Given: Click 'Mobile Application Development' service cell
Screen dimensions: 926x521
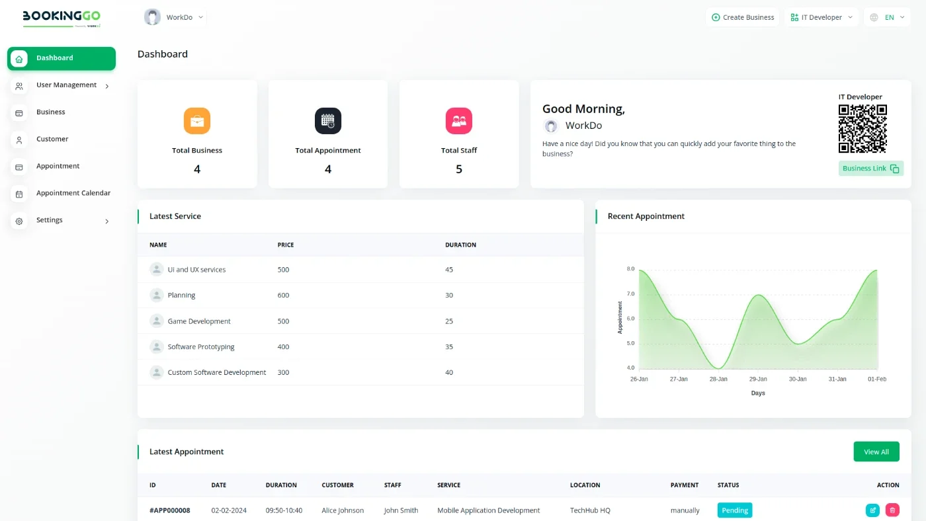Looking at the screenshot, I should (x=489, y=510).
